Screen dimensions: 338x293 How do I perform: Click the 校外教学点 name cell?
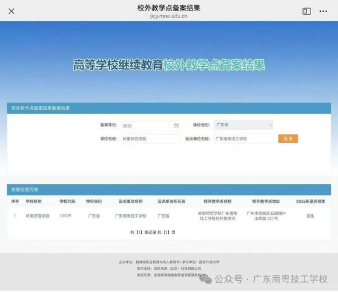tap(218, 216)
